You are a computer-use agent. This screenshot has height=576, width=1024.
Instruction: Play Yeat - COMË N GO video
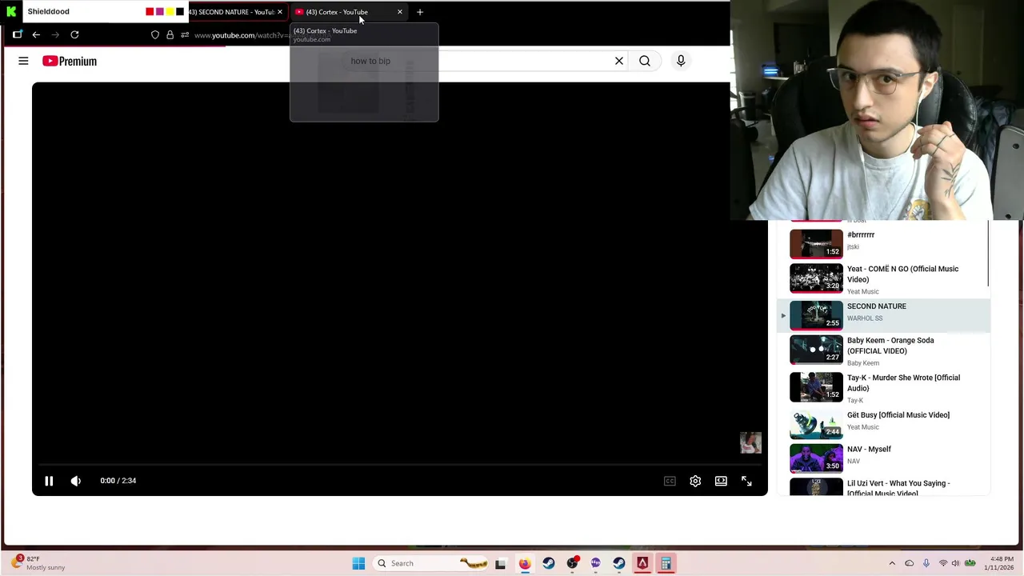pos(883,279)
